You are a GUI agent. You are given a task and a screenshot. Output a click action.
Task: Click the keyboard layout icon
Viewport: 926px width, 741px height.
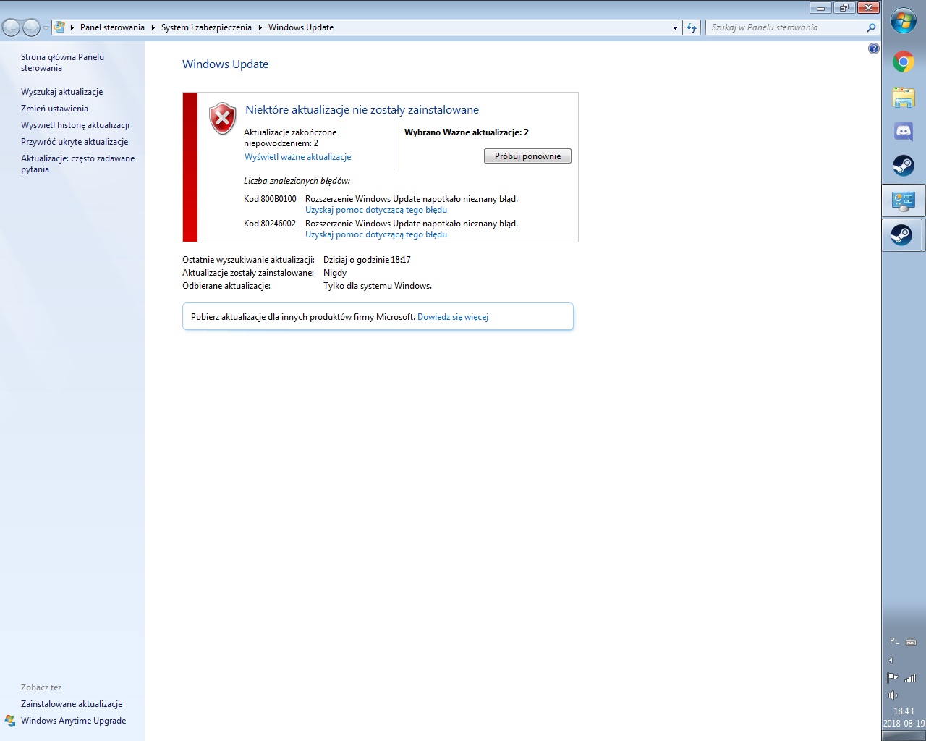click(x=911, y=642)
